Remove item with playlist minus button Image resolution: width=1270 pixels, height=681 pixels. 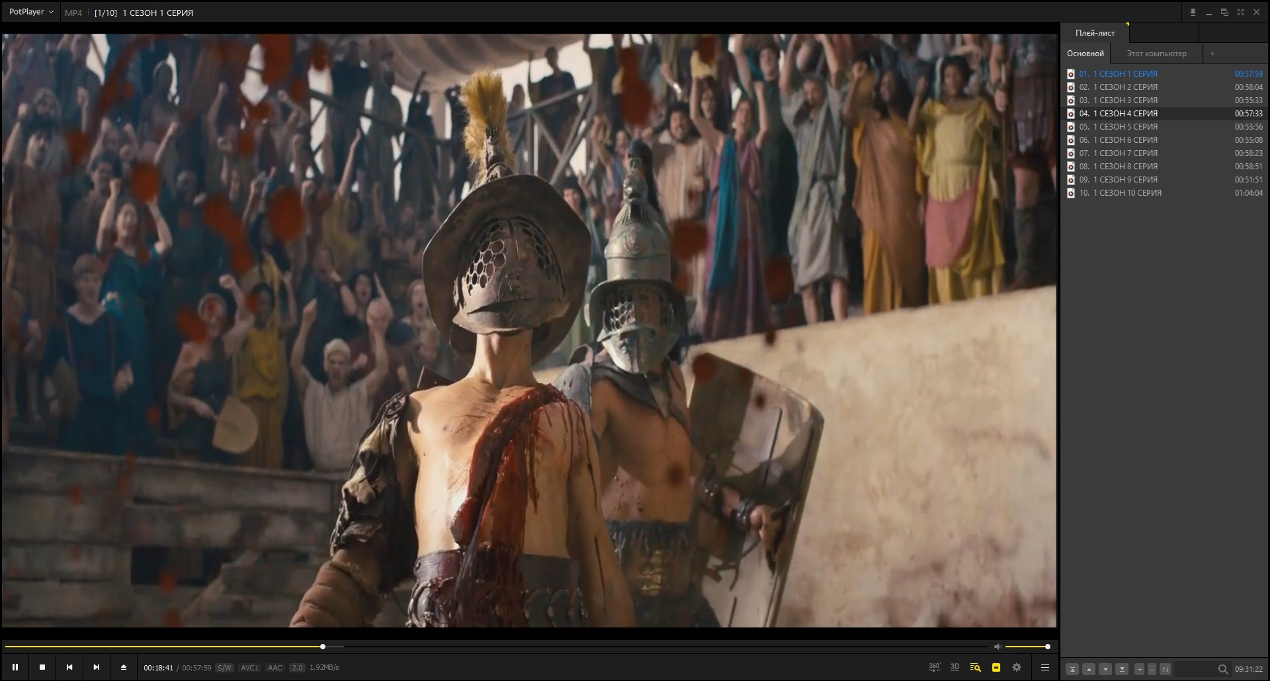1152,669
